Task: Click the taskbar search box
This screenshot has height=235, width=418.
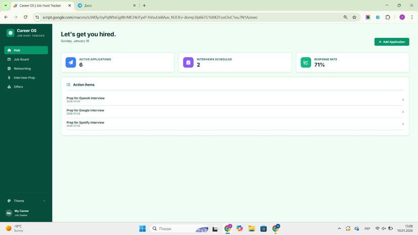Action: (179, 229)
